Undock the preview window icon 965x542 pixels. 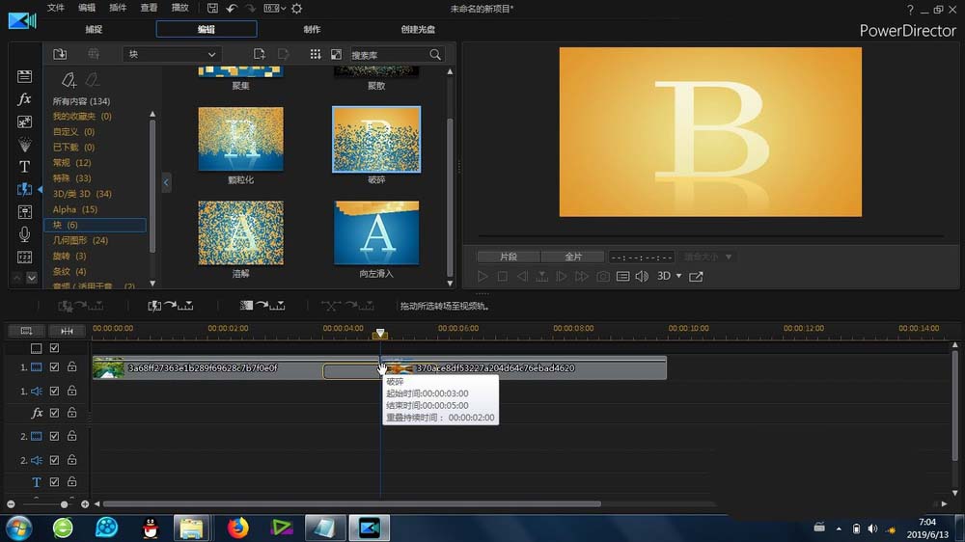696,276
